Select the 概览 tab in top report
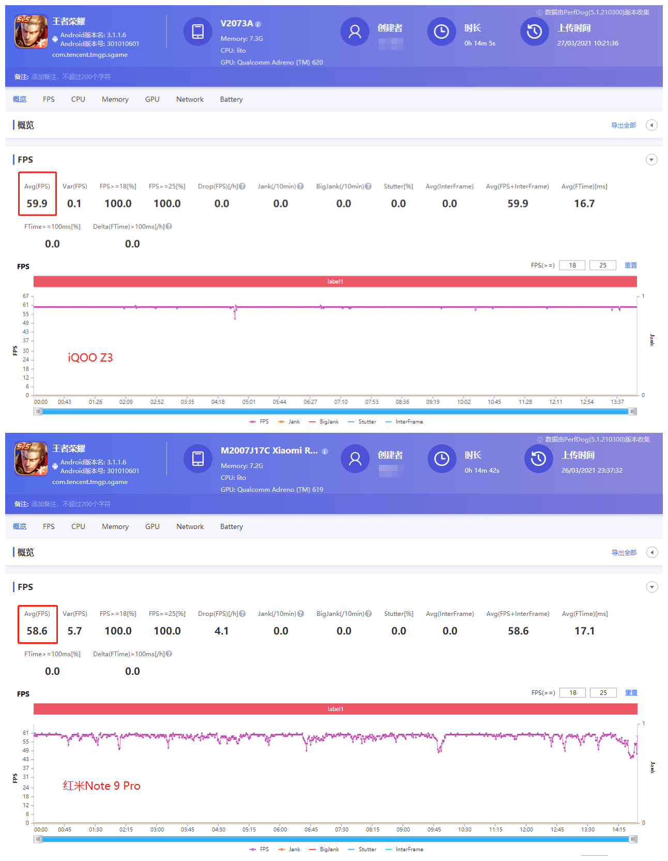Image resolution: width=668 pixels, height=861 pixels. [20, 99]
